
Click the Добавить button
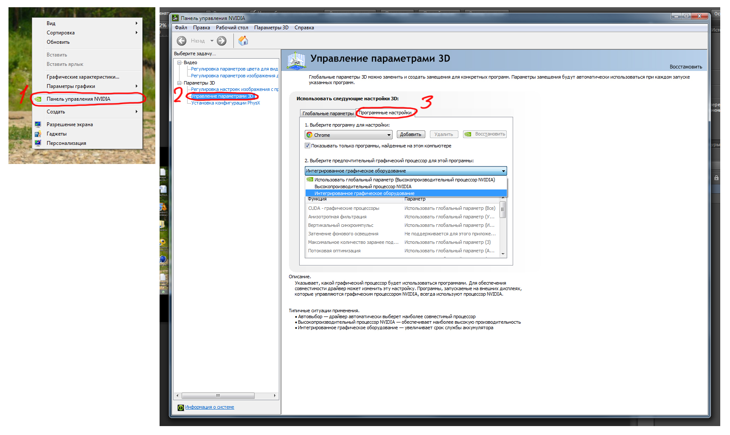(x=410, y=134)
